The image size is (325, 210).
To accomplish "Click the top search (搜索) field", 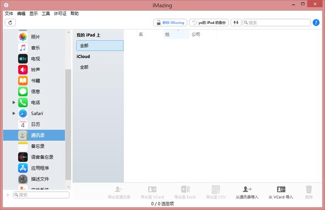I will pos(277,23).
